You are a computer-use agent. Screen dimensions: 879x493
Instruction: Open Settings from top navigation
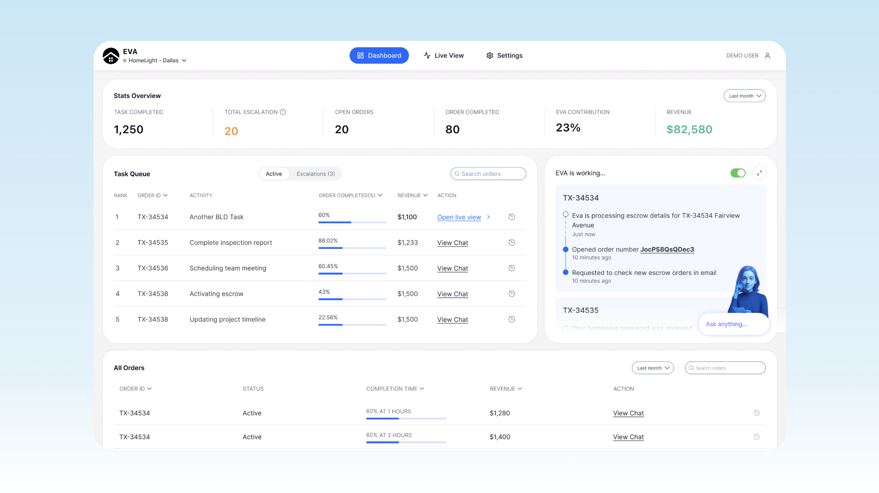point(504,56)
